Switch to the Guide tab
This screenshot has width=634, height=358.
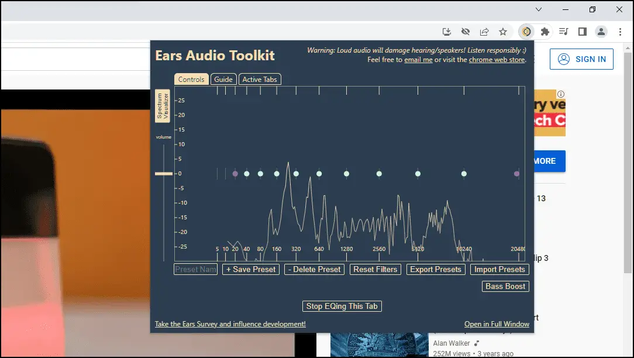click(223, 80)
